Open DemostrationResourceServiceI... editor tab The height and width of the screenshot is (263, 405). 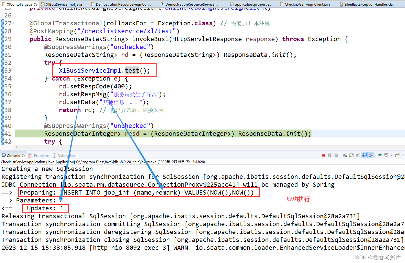[x=189, y=4]
